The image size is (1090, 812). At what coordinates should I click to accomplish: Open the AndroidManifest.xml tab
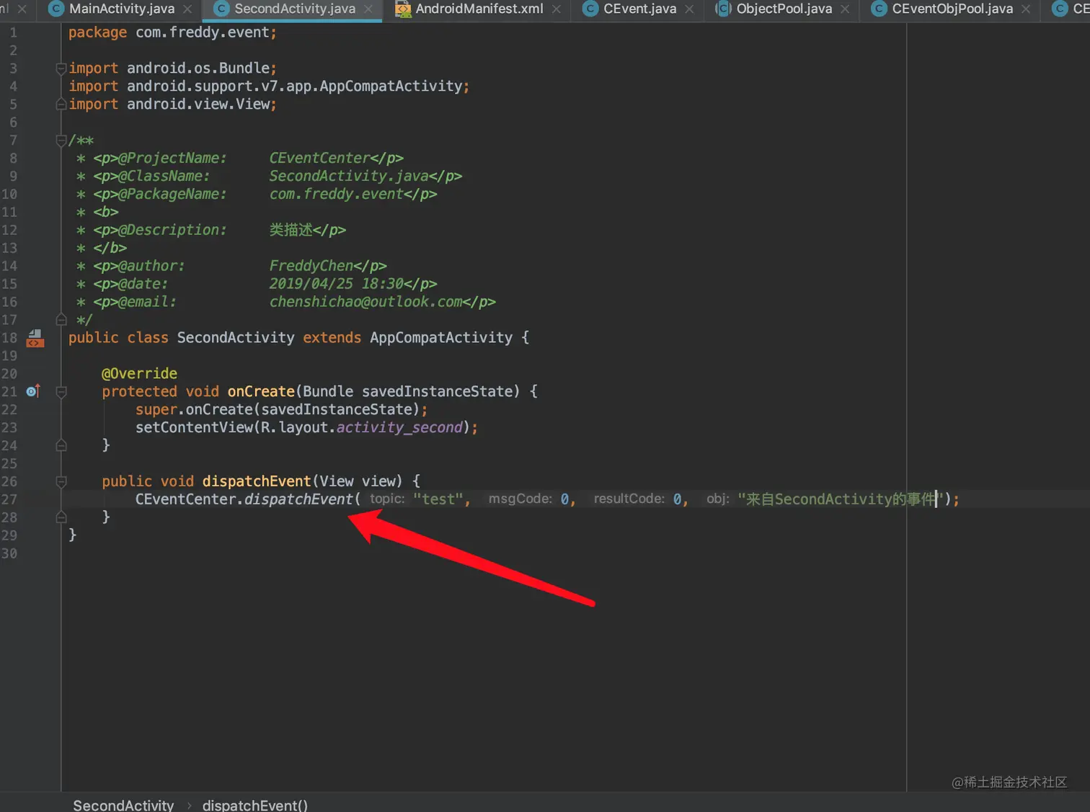coord(479,9)
